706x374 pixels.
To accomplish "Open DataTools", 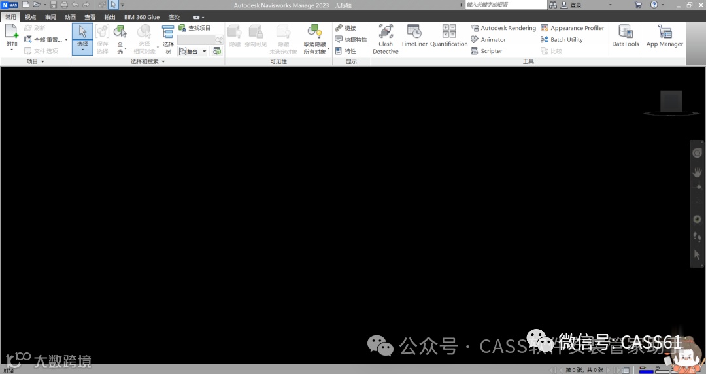I will point(626,36).
